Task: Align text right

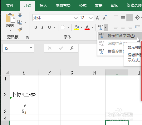Action: pyautogui.click(x=130, y=27)
